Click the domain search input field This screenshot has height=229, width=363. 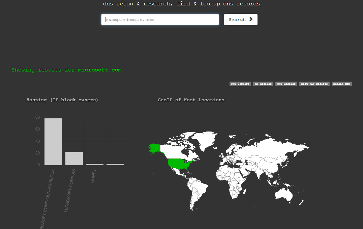click(x=160, y=20)
